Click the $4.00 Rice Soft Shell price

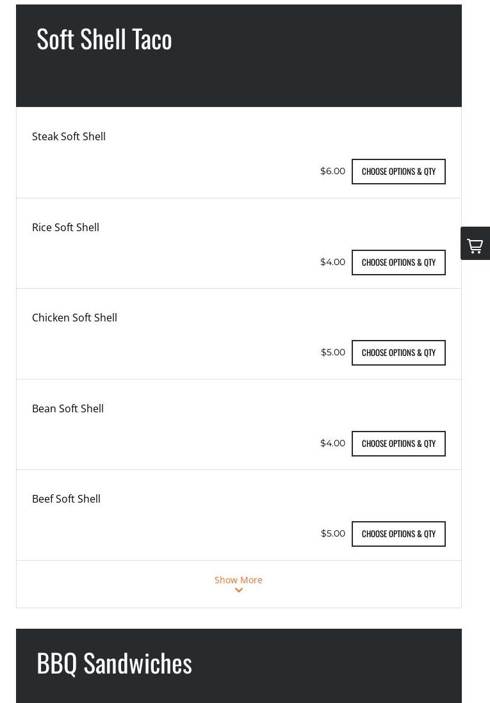[x=333, y=262]
